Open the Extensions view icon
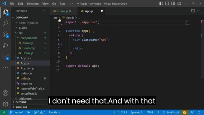The height and width of the screenshot is (115, 204). (x=5, y=57)
